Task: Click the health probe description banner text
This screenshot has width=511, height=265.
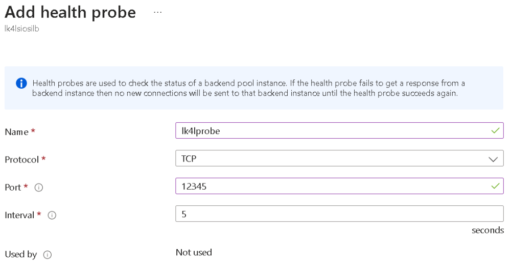Action: pyautogui.click(x=248, y=88)
